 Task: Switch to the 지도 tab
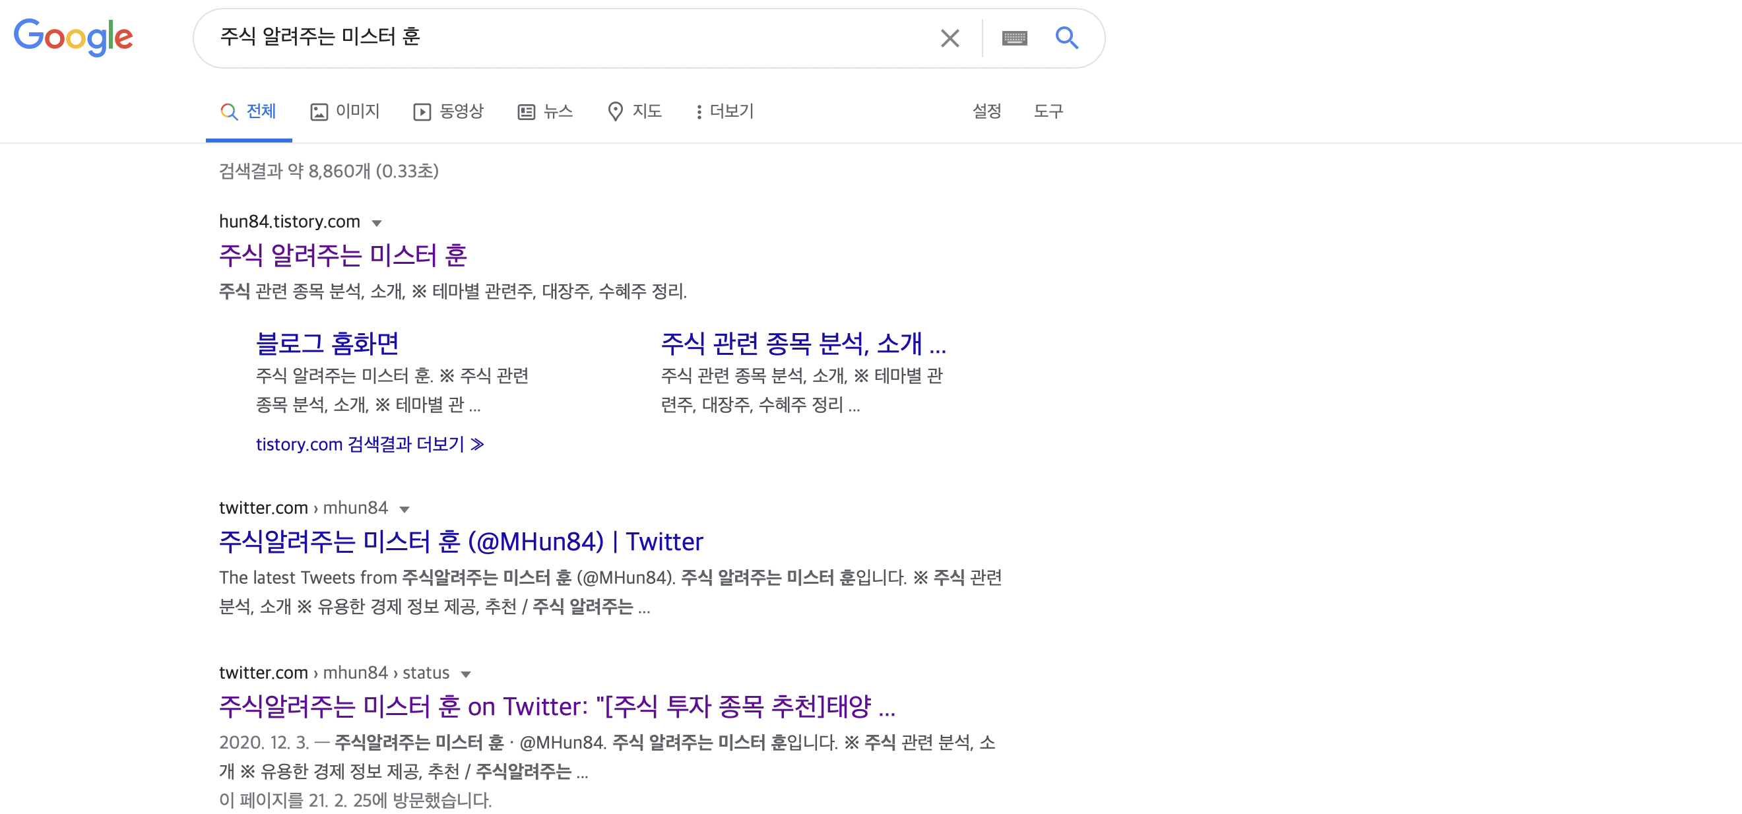click(634, 111)
